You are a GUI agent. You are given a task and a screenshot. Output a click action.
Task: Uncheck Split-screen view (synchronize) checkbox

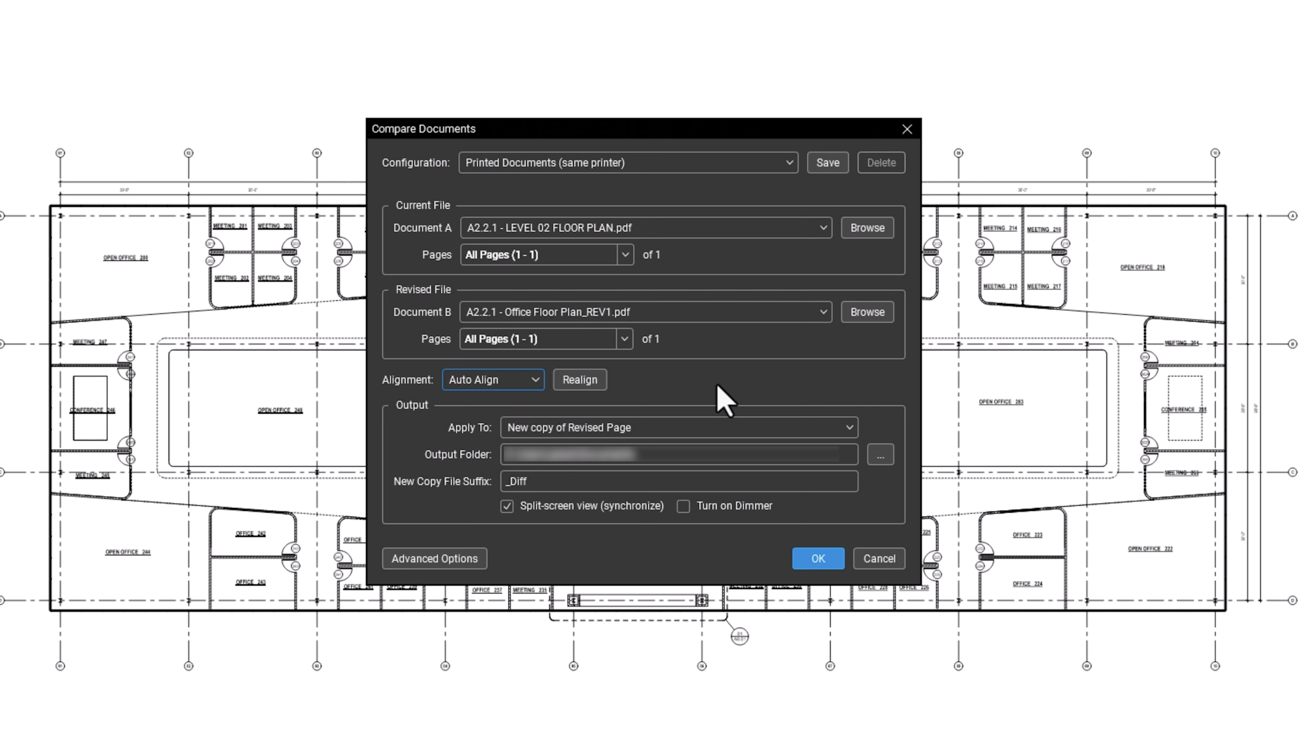point(507,506)
